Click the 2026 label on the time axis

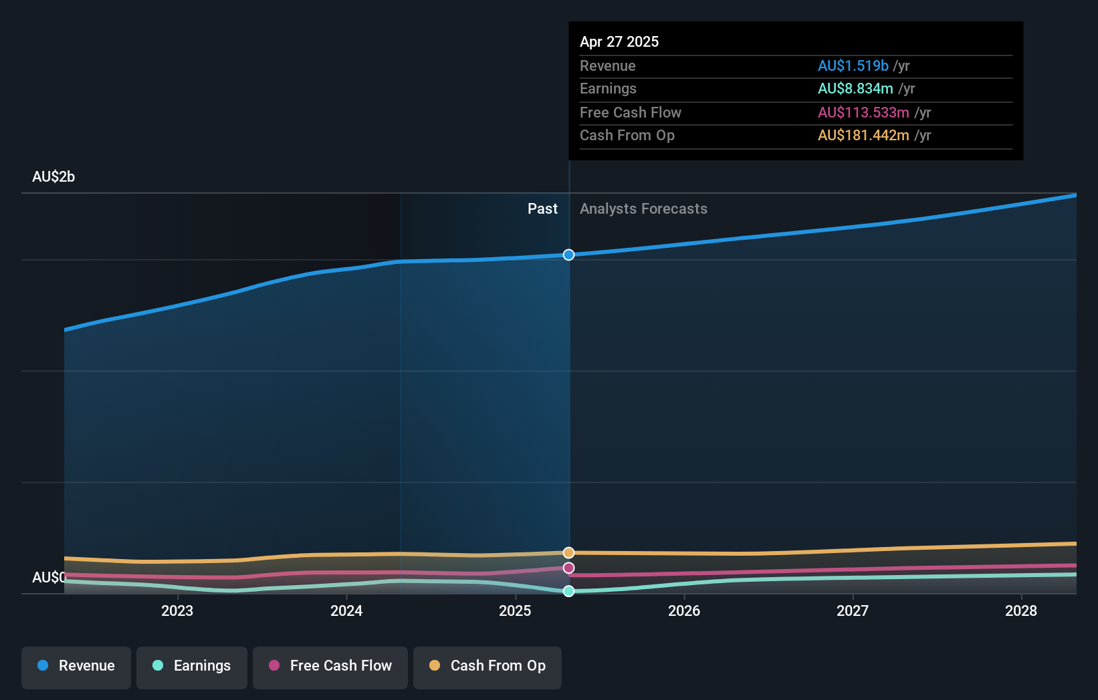click(683, 610)
